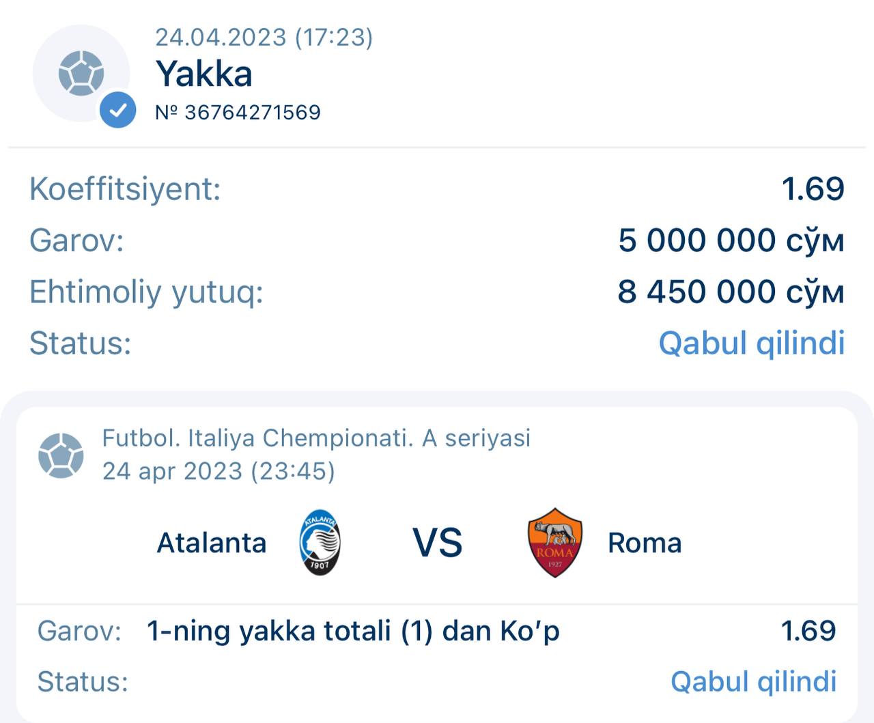Tap the 1.69 odds in match card
Screen dimensions: 874x723
[808, 631]
